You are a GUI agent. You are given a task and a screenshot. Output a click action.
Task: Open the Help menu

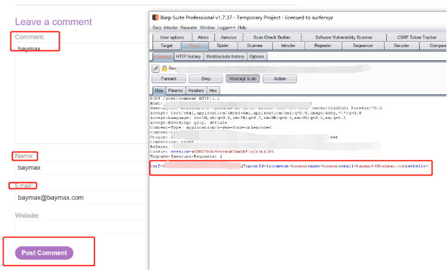click(242, 28)
